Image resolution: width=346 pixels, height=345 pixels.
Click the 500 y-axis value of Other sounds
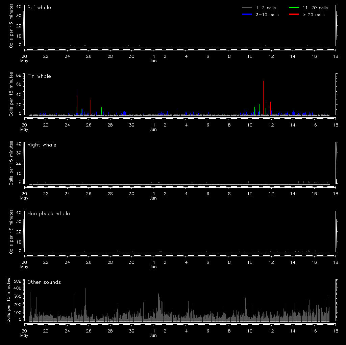coord(17,281)
